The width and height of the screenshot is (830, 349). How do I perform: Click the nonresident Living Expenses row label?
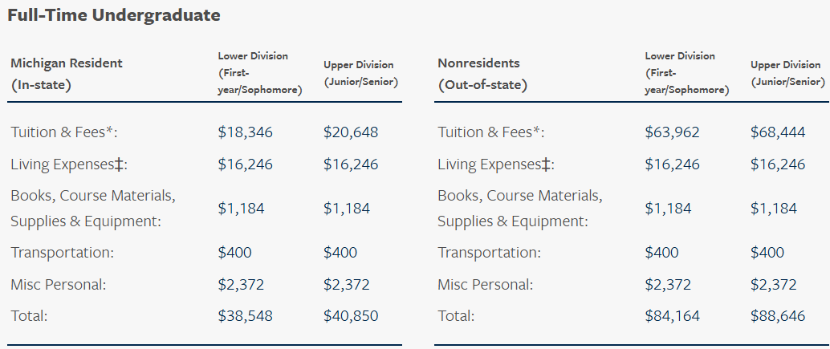tap(496, 164)
